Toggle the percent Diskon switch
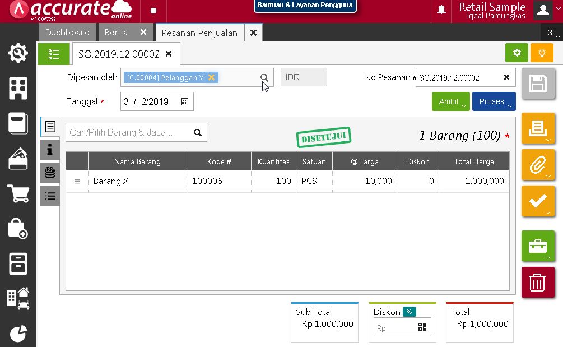 point(410,312)
